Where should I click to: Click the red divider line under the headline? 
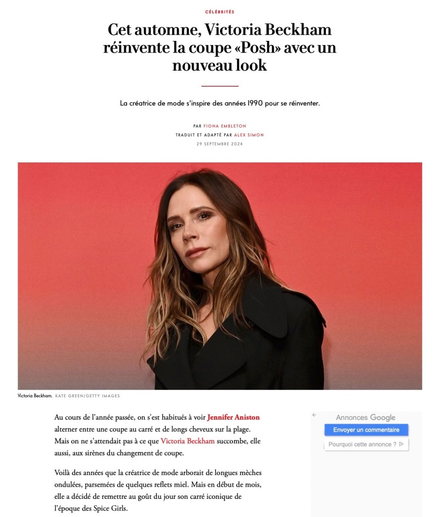coord(220,86)
